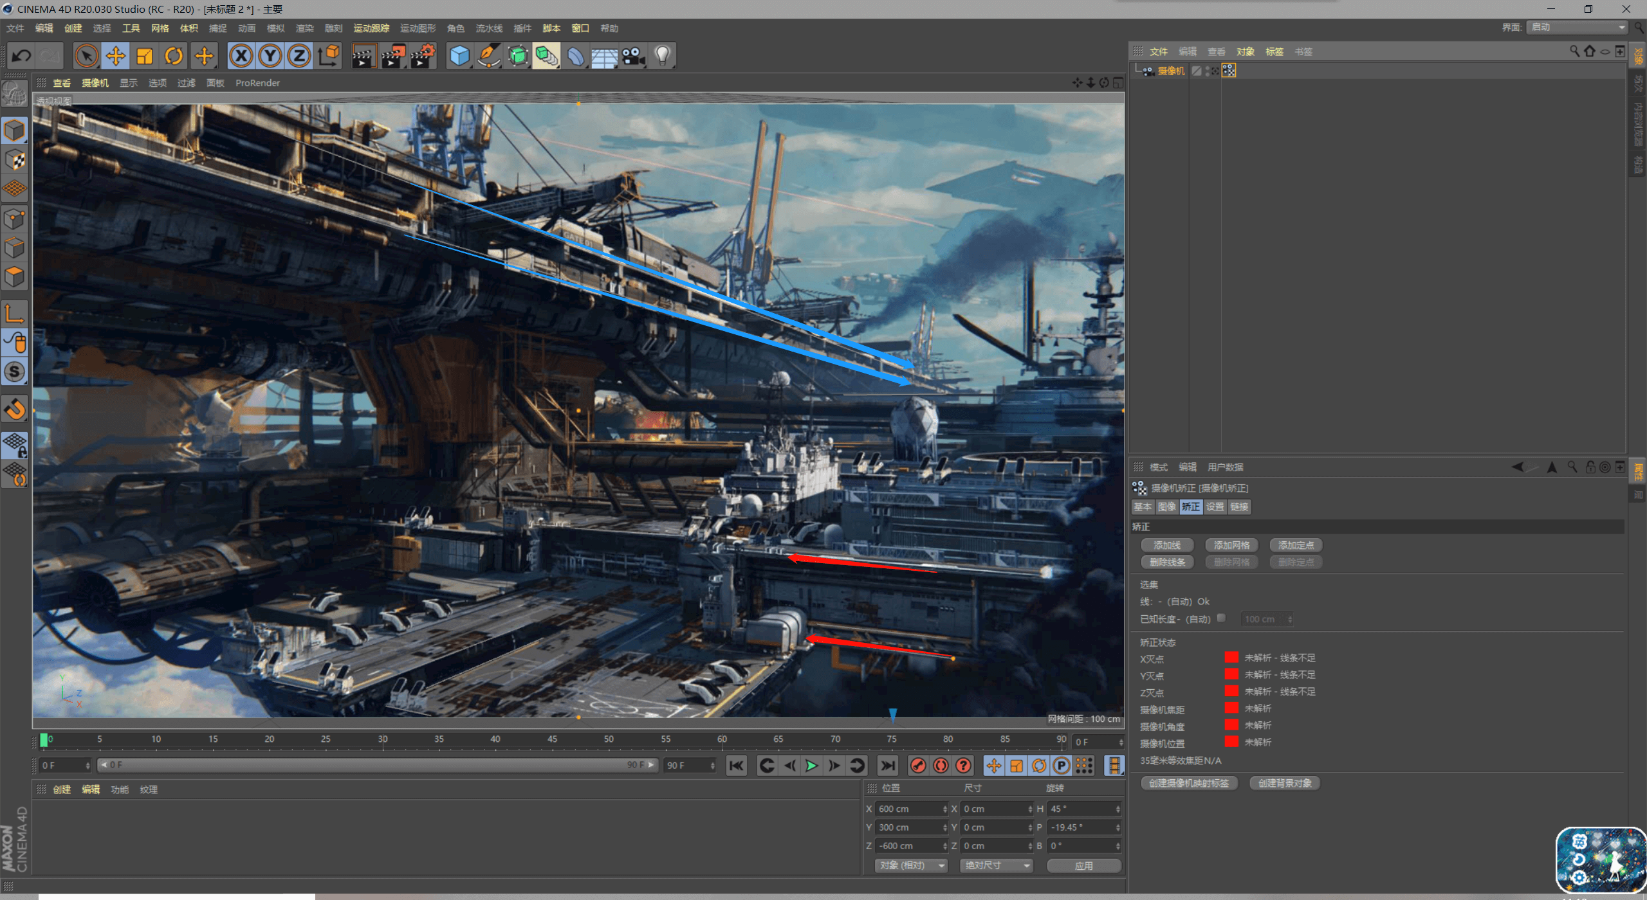Select Polygons mode in left sidebar
This screenshot has height=900, width=1647.
(x=14, y=277)
